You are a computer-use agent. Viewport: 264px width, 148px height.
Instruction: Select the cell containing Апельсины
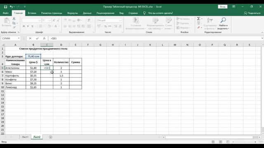coord(15,68)
